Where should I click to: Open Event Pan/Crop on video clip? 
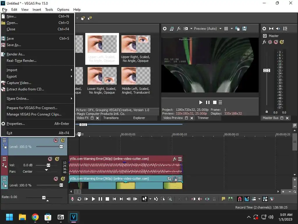(x=169, y=179)
